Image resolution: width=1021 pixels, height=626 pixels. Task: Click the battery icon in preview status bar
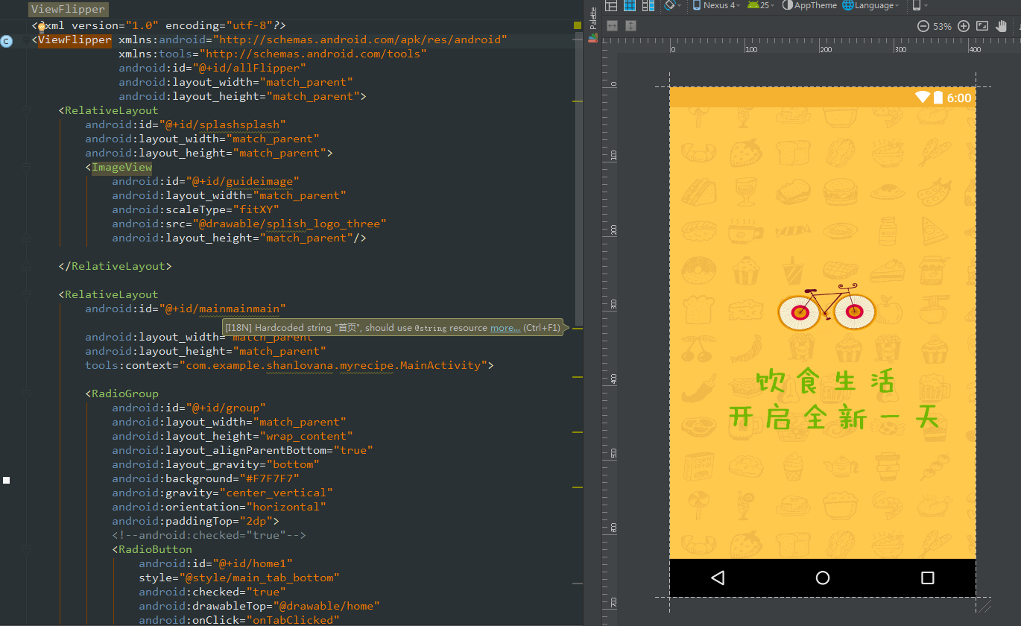938,98
